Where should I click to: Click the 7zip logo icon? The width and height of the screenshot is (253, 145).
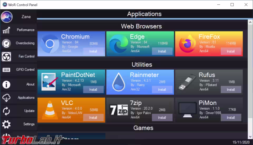[x=119, y=110]
